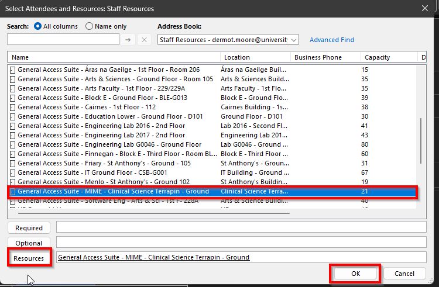The height and width of the screenshot is (287, 439).
Task: Click resource icon beside Cairnes 1st Floor row
Action: pos(13,107)
